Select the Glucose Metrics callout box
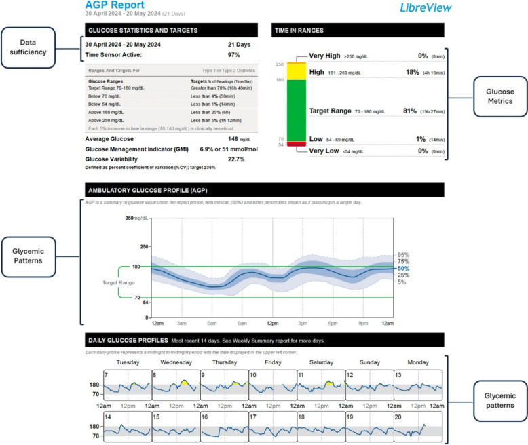The width and height of the screenshot is (528, 445). pos(500,96)
